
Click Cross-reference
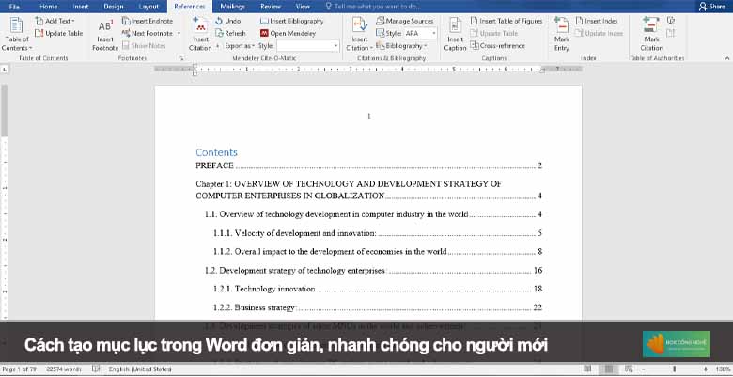(497, 46)
